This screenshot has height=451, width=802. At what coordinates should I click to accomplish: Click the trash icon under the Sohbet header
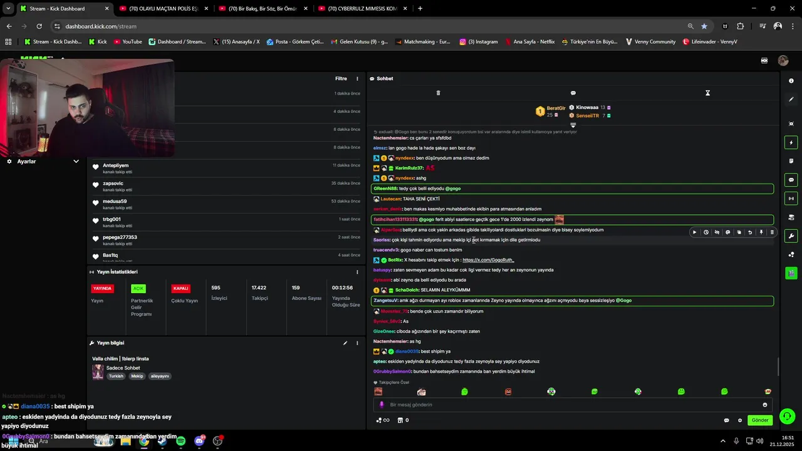tap(438, 93)
